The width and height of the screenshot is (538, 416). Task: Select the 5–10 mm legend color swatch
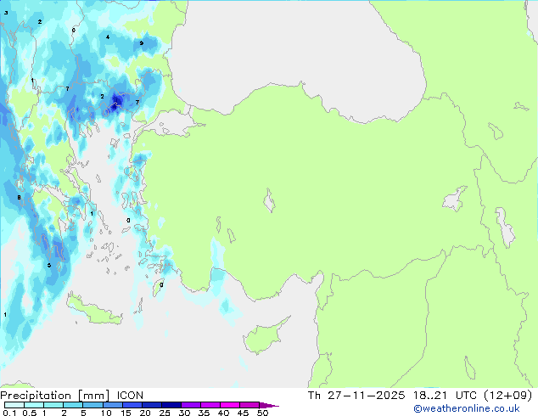click(92, 405)
